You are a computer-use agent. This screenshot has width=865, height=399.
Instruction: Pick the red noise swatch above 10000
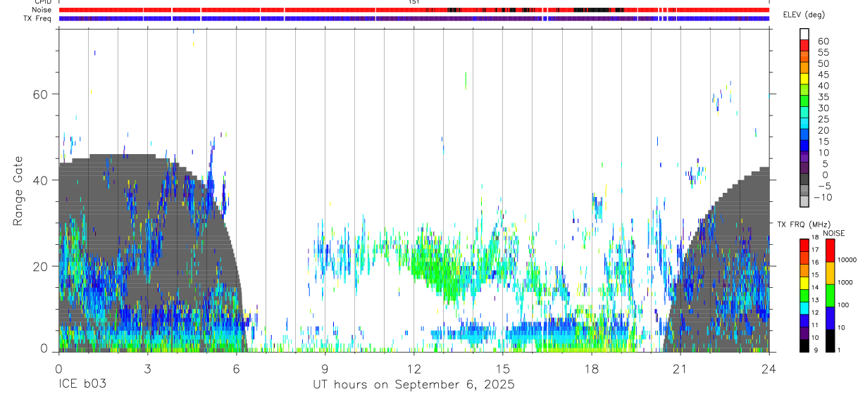point(830,251)
